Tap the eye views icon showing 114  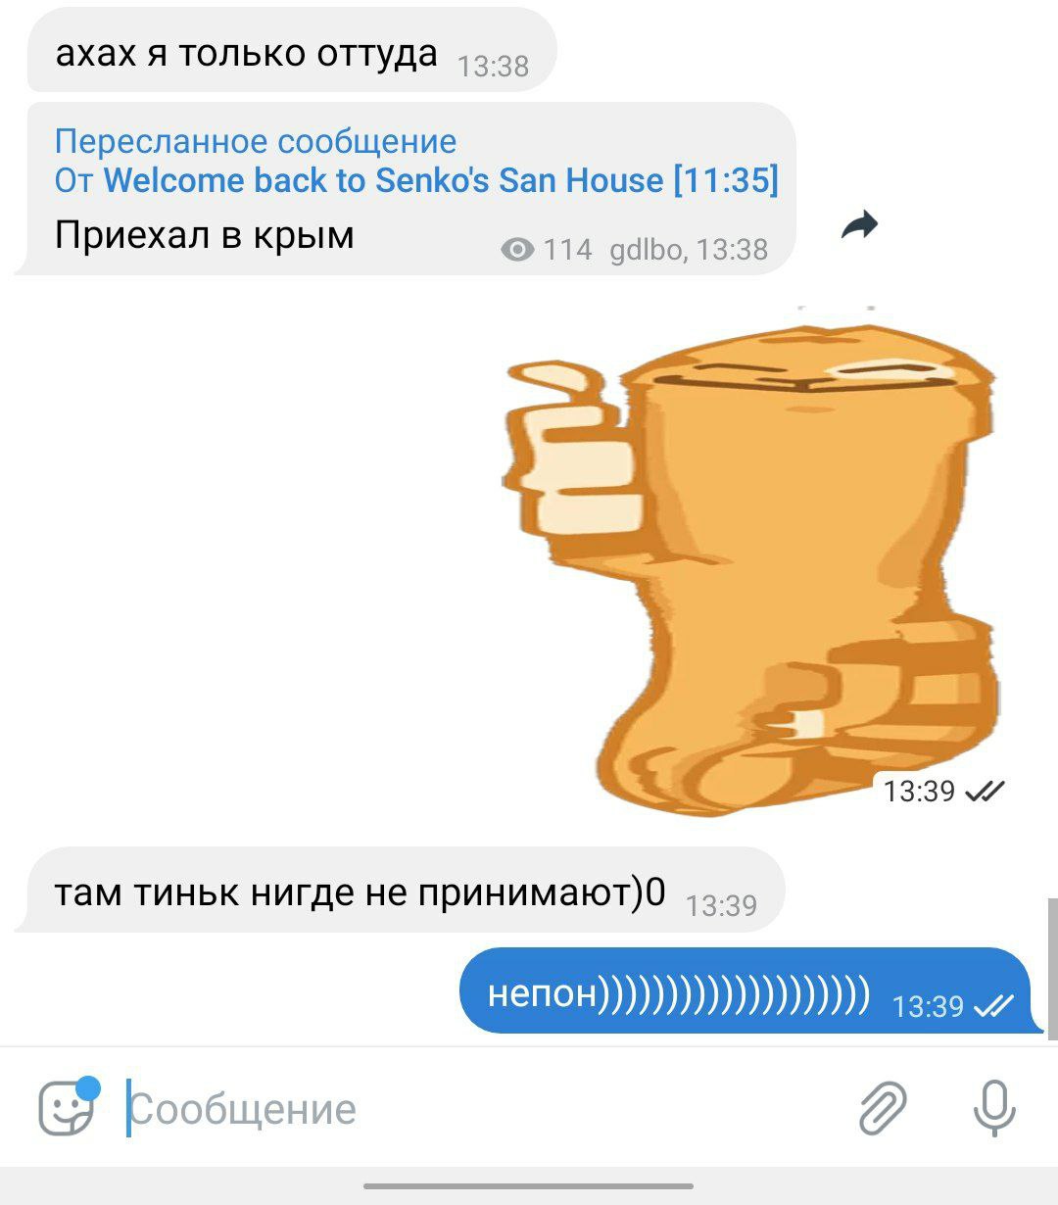(517, 250)
